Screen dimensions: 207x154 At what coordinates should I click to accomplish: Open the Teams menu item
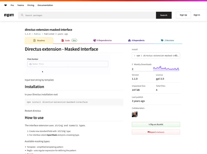[x=20, y=5]
